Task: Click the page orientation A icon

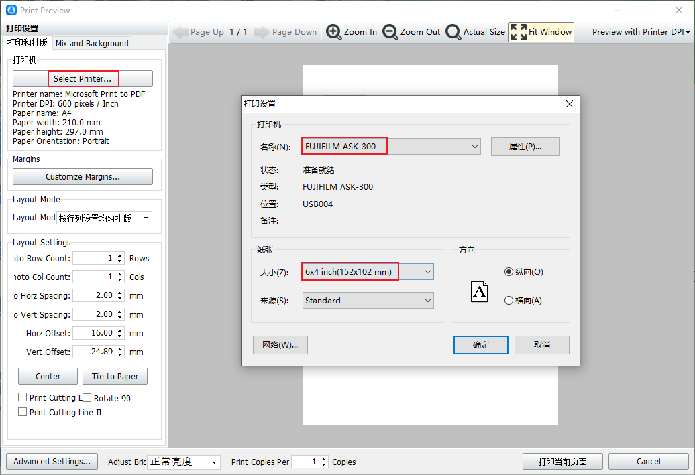Action: (x=479, y=291)
